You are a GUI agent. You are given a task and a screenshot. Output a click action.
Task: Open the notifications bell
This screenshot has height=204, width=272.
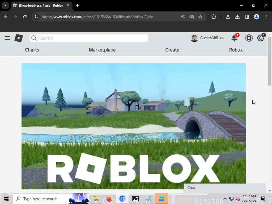(234, 38)
